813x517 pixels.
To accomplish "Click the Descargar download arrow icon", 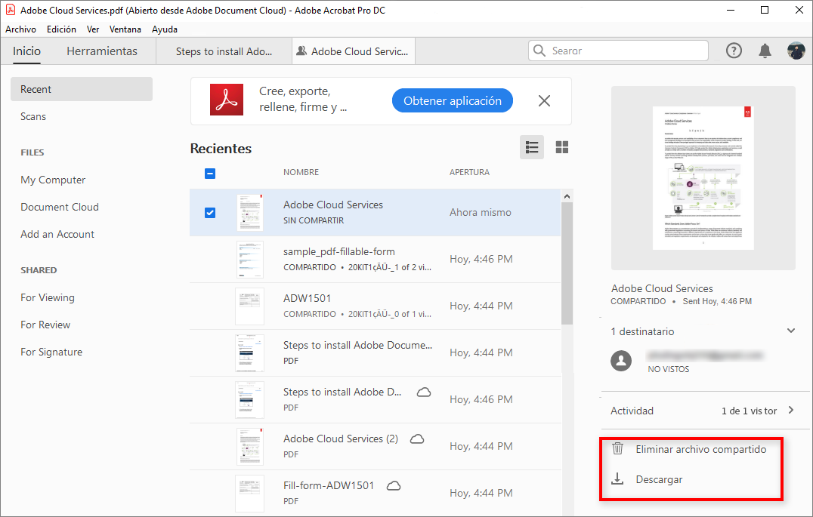I will coord(617,479).
